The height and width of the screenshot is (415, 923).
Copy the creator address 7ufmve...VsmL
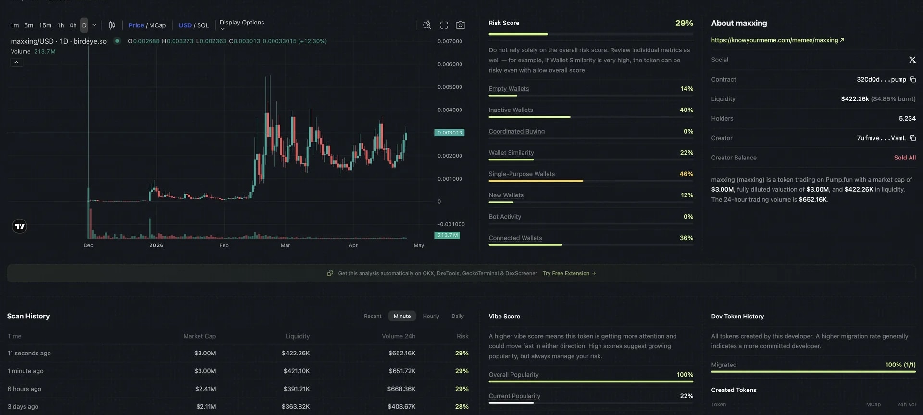click(x=912, y=138)
